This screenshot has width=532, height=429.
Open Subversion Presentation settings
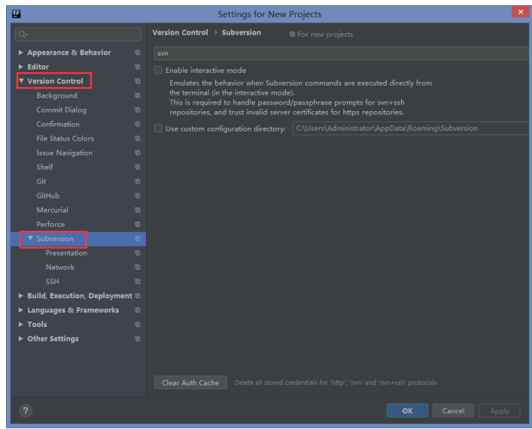point(66,252)
